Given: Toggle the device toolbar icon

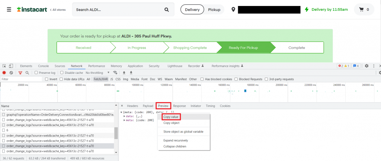Looking at the screenshot, I should coord(11,66).
